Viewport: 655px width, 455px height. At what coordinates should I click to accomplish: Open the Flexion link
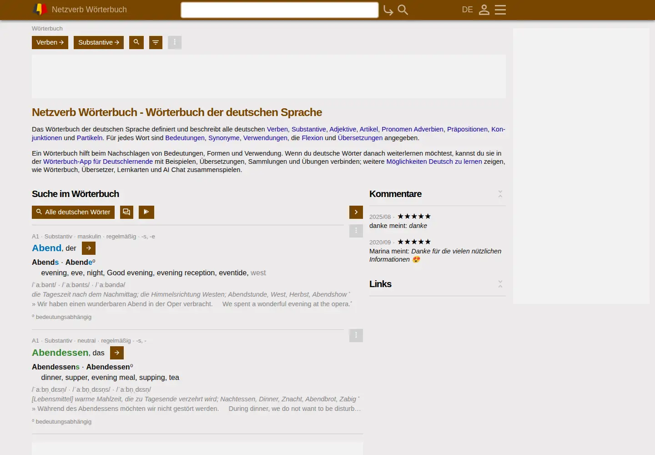click(312, 138)
